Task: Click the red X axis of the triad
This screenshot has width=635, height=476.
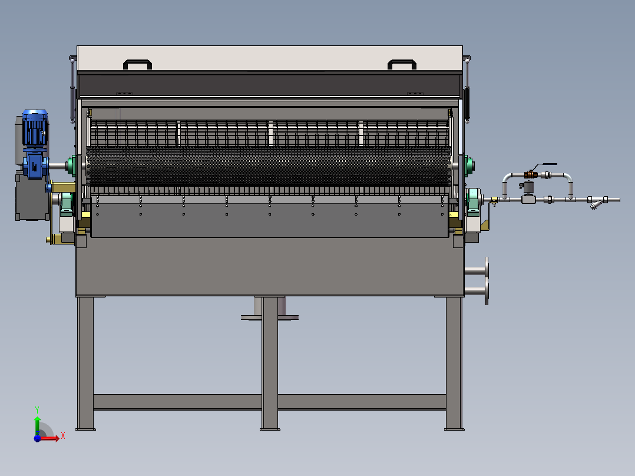Action: tap(49, 438)
